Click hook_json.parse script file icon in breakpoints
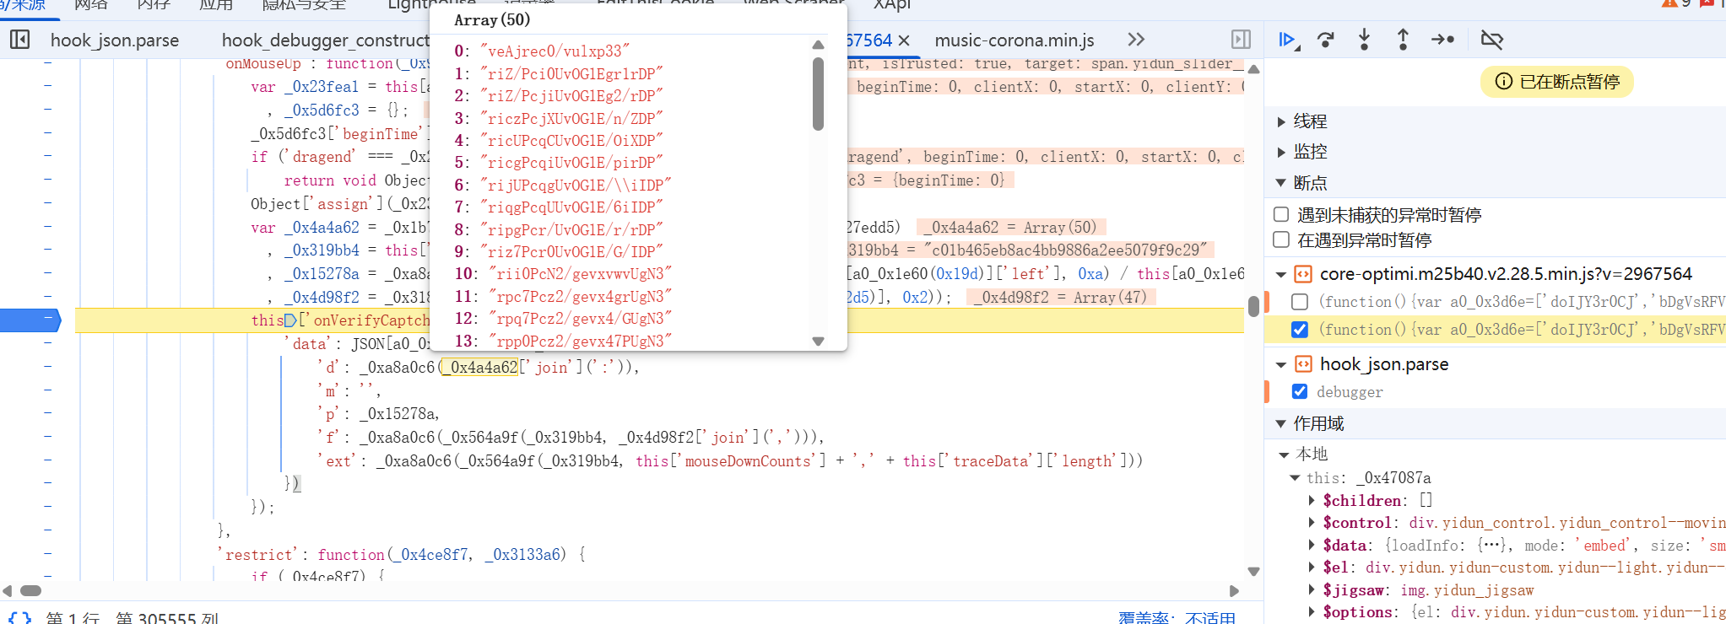 click(1303, 364)
